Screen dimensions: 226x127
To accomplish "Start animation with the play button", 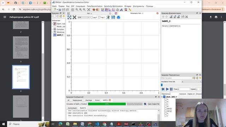I will [x=167, y=89].
